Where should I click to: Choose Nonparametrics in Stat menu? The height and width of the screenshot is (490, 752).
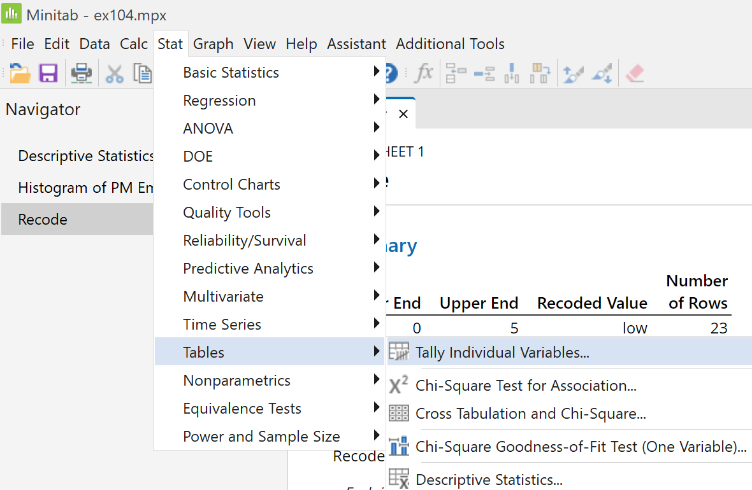coord(270,381)
